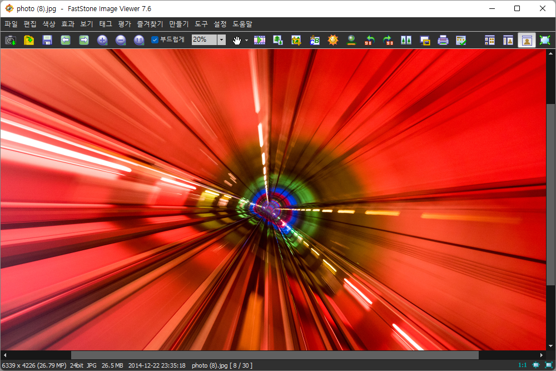Compare selected images side by side

coord(406,40)
